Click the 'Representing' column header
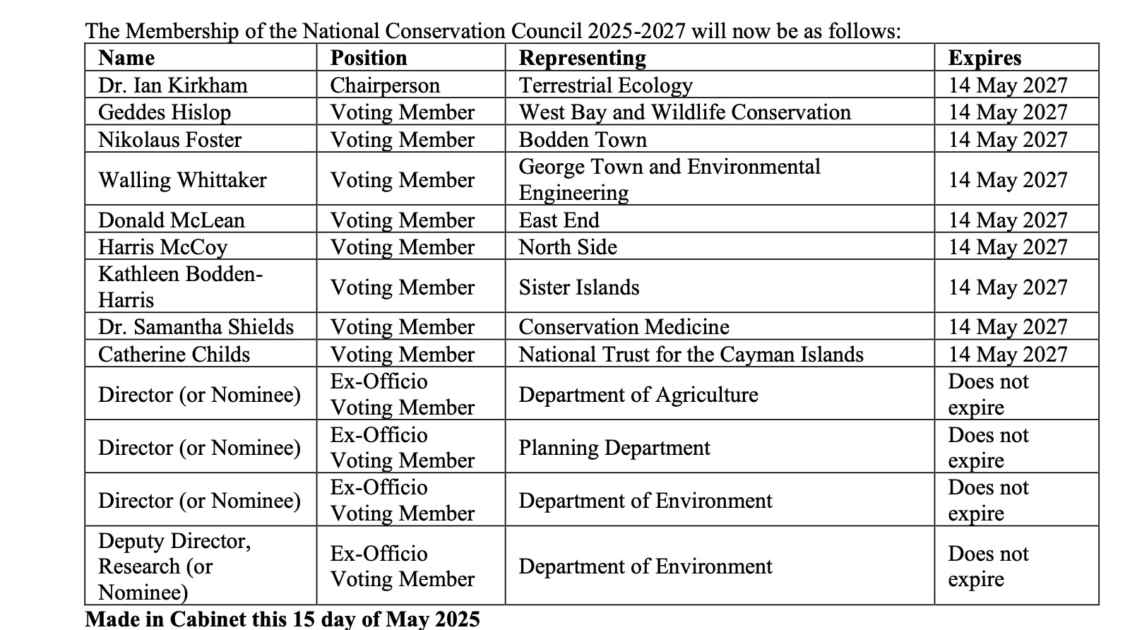The width and height of the screenshot is (1125, 630). (x=583, y=58)
